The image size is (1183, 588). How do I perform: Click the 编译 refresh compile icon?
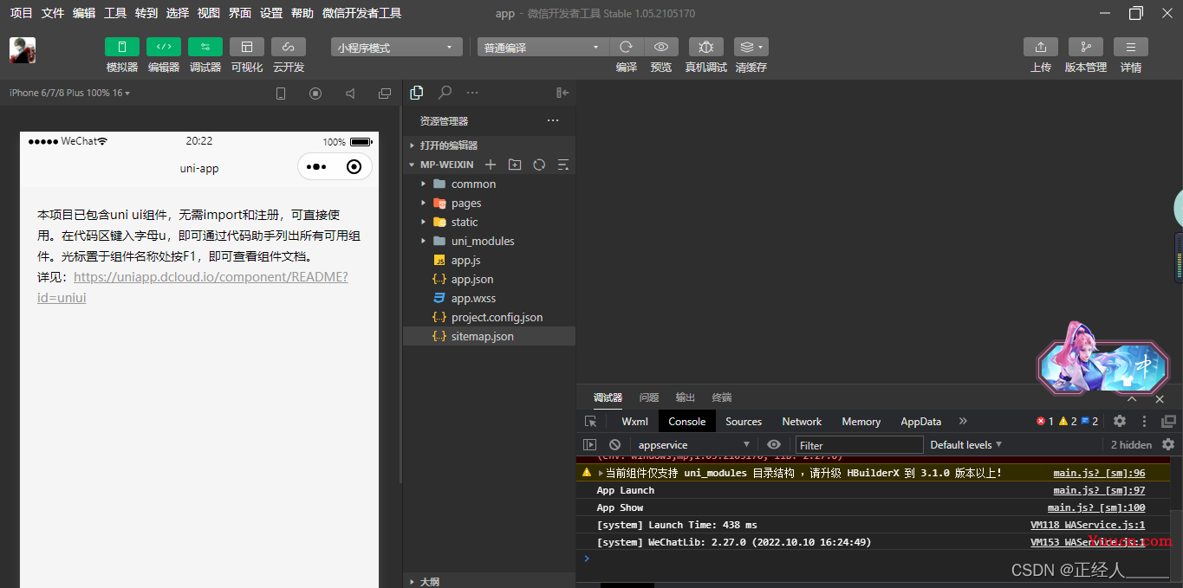pos(627,47)
